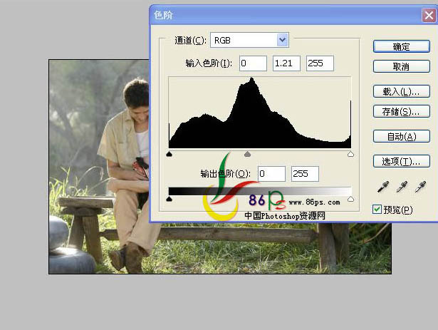
Task: Toggle the 预览 preview checkbox
Action: (378, 210)
